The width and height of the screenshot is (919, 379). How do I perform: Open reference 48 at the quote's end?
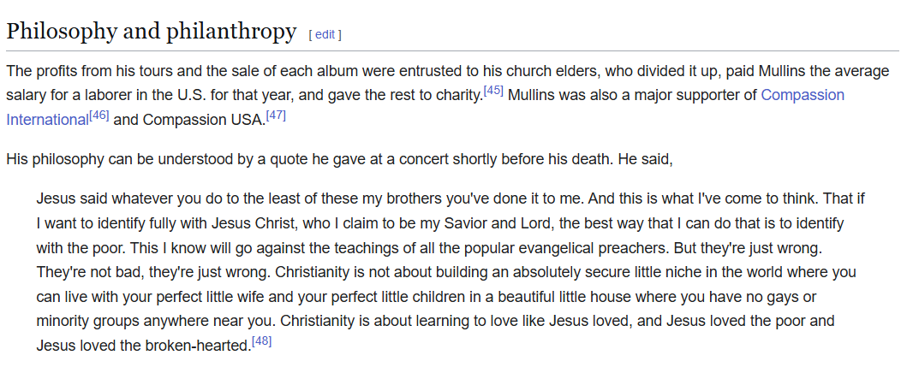(261, 341)
